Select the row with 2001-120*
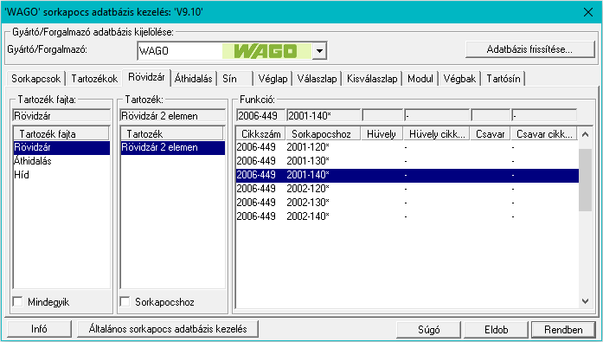This screenshot has width=603, height=342. tap(407, 147)
